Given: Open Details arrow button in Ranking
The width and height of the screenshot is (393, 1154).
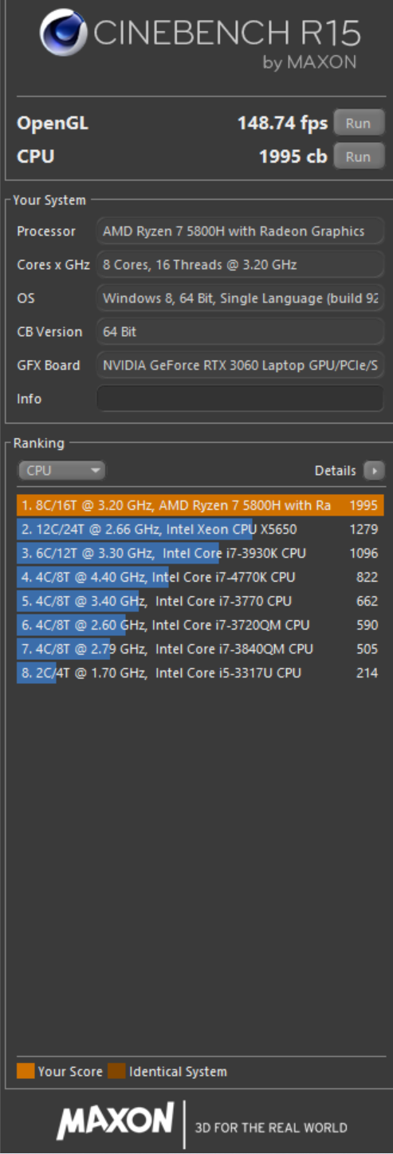Looking at the screenshot, I should point(374,471).
